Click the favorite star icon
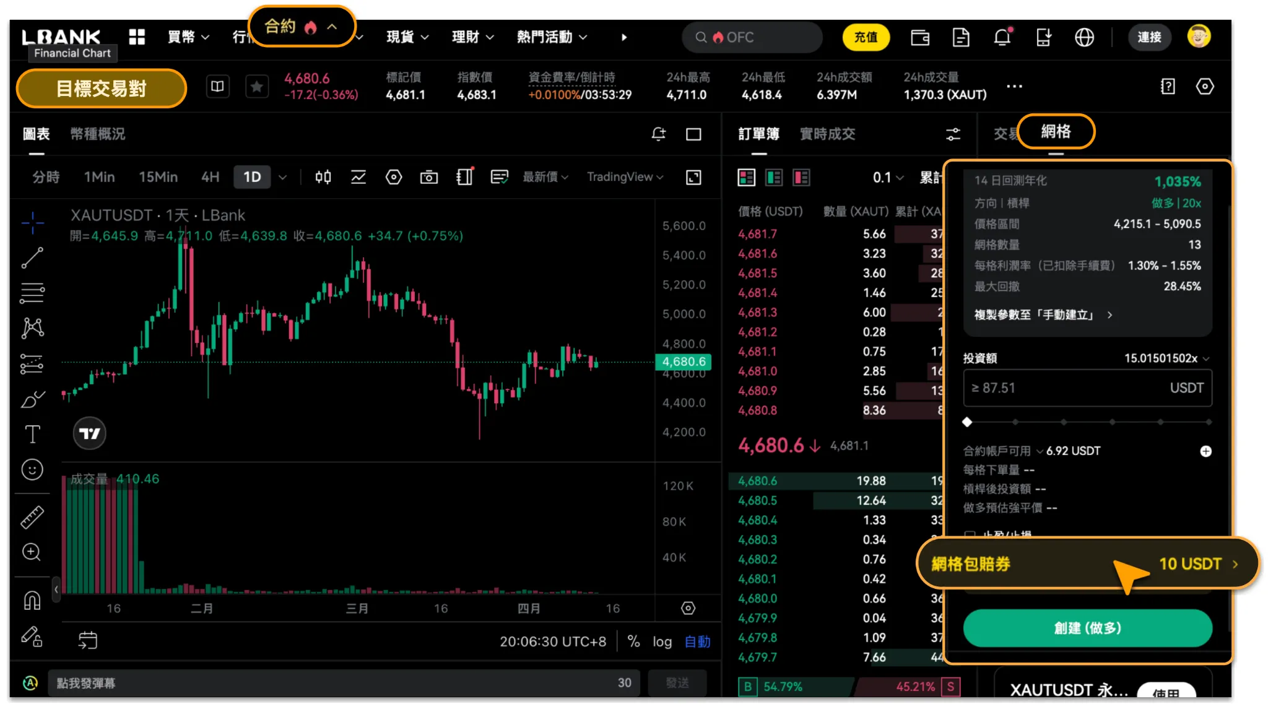Viewport: 1268px width, 709px height. point(256,87)
